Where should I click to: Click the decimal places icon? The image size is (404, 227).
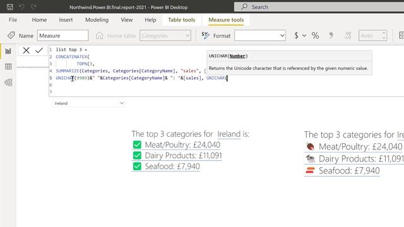(x=348, y=35)
